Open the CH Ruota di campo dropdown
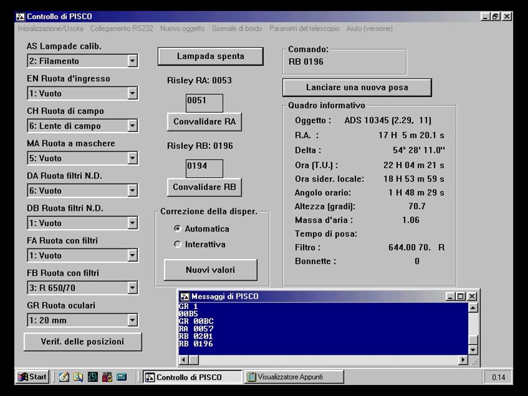Viewport: 528px width, 396px height. (133, 126)
